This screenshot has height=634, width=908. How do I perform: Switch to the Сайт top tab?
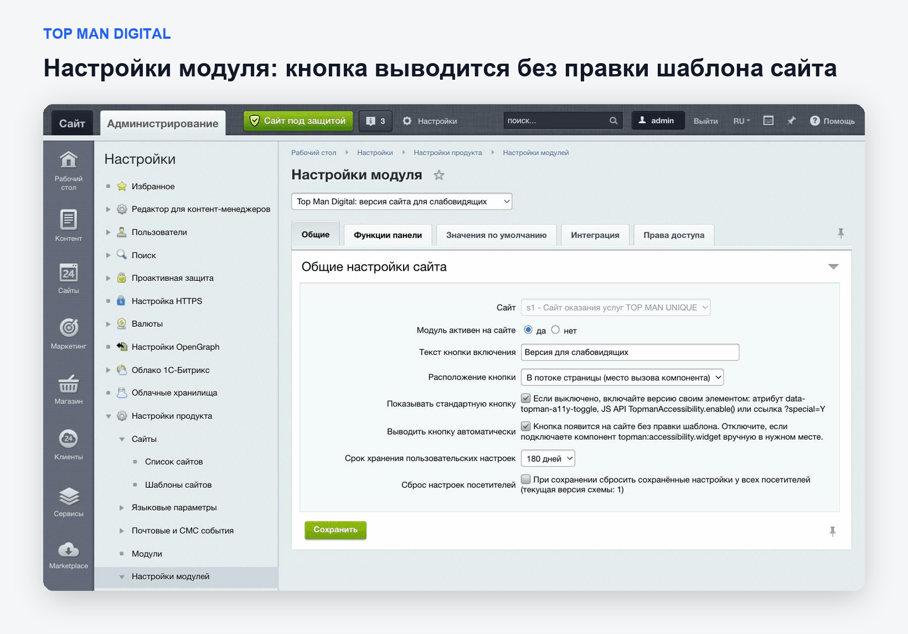pyautogui.click(x=72, y=123)
